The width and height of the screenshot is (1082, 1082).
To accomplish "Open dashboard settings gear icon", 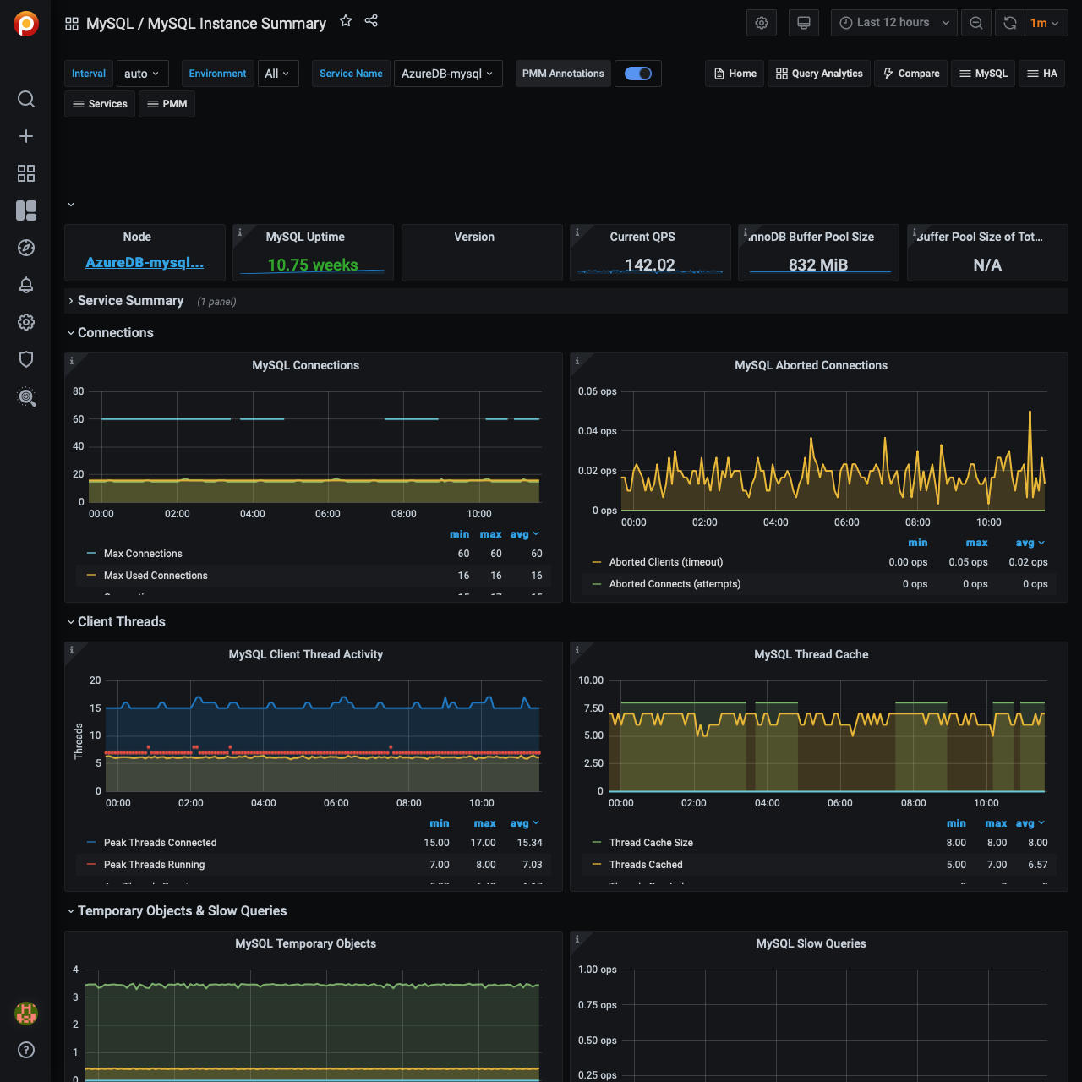I will [x=762, y=23].
